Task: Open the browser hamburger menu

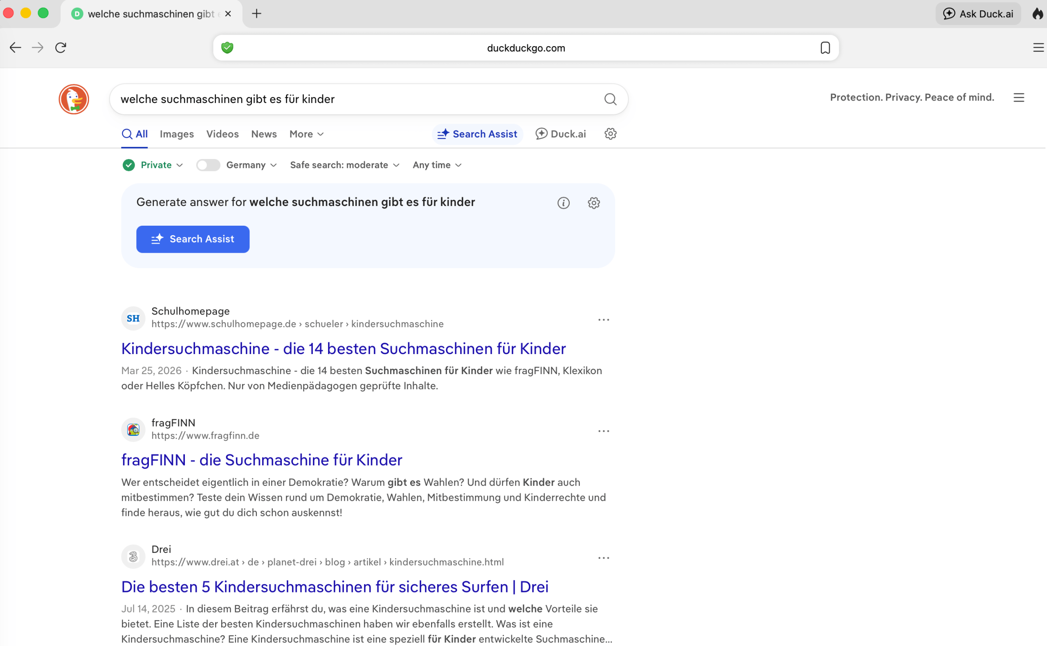Action: pos(1038,47)
